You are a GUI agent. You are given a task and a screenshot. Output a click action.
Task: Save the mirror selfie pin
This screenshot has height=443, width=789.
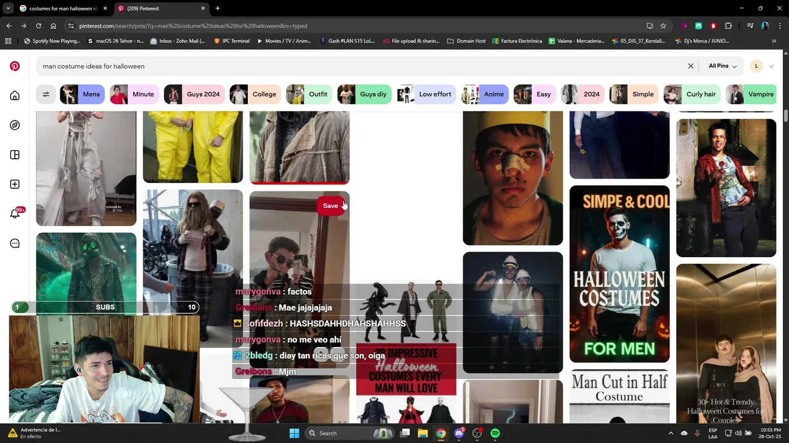point(330,206)
